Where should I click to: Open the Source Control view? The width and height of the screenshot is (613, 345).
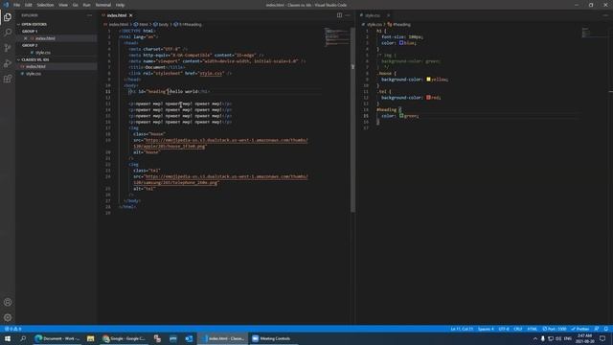click(x=8, y=48)
